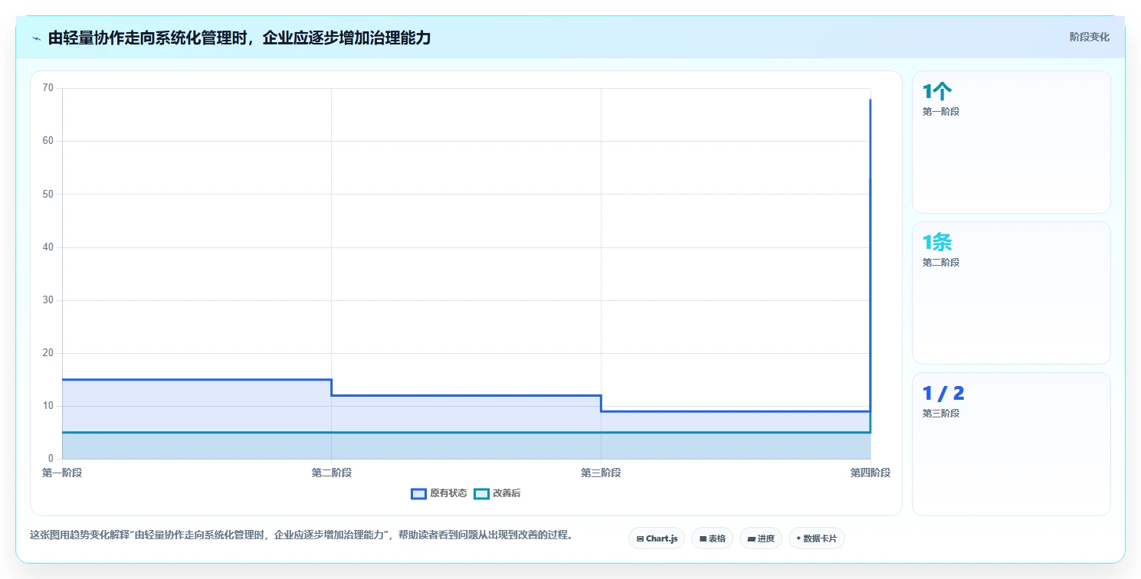The height and width of the screenshot is (579, 1141).
Task: Toggle the 改善后 legend item
Action: point(497,493)
